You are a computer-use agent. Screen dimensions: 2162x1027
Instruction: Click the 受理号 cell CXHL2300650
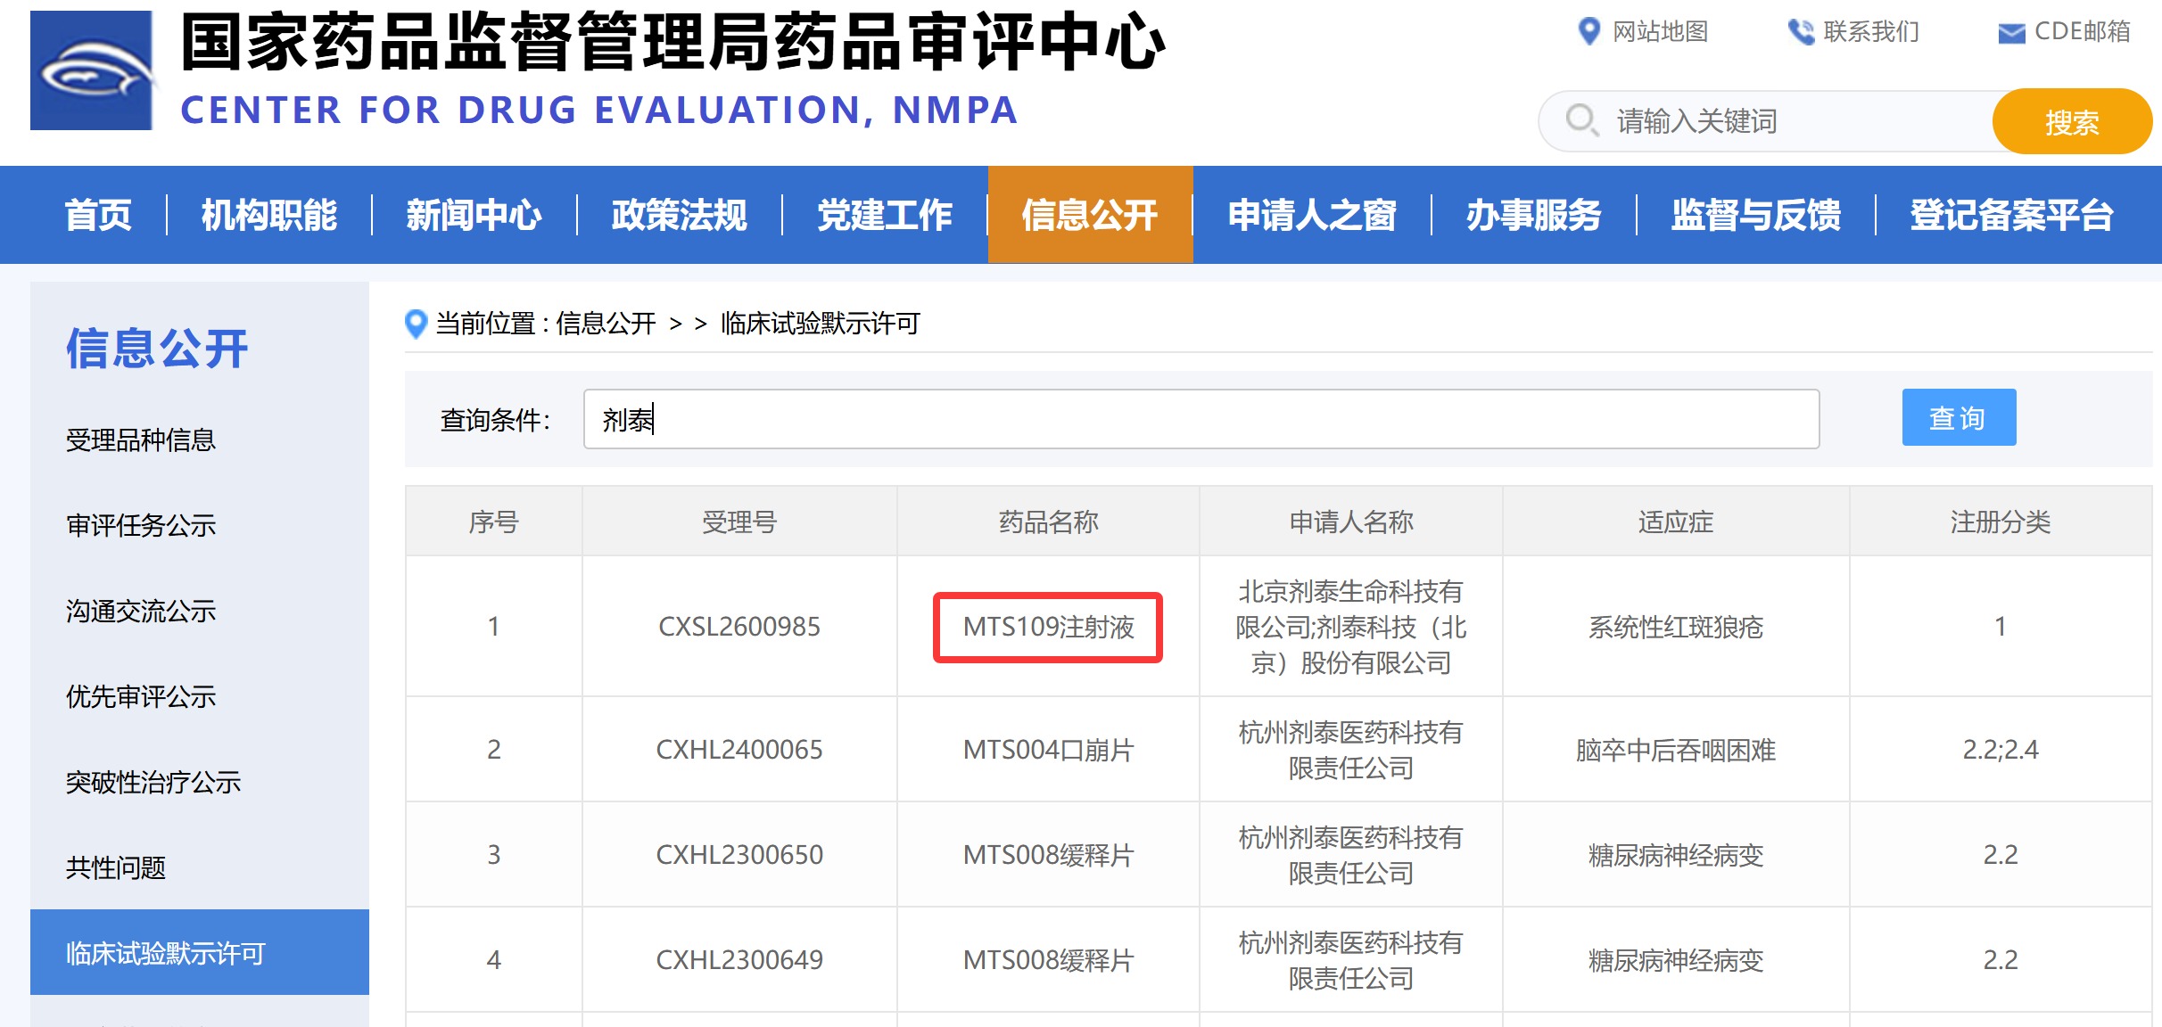tap(739, 855)
